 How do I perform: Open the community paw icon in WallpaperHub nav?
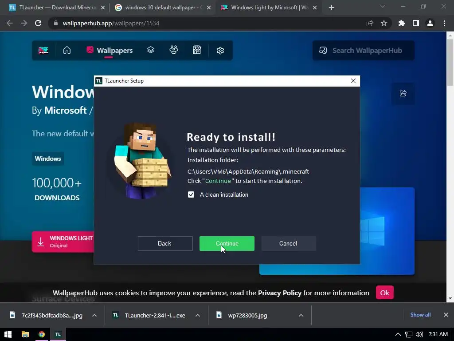174,50
